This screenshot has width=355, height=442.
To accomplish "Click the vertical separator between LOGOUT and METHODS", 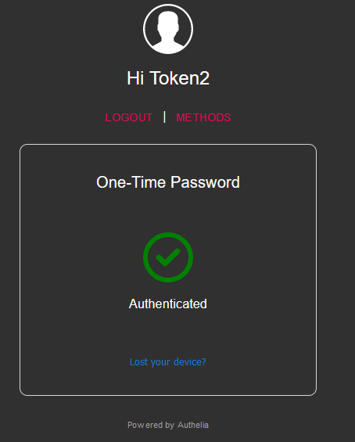I will click(x=164, y=117).
